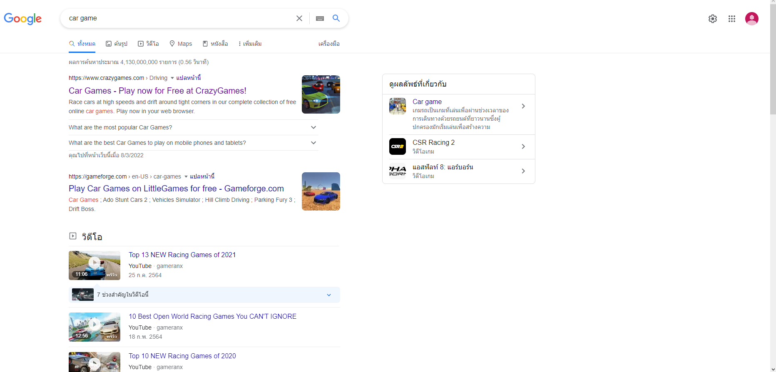
Task: Open the crazygames.com result options arrow
Action: (172, 78)
